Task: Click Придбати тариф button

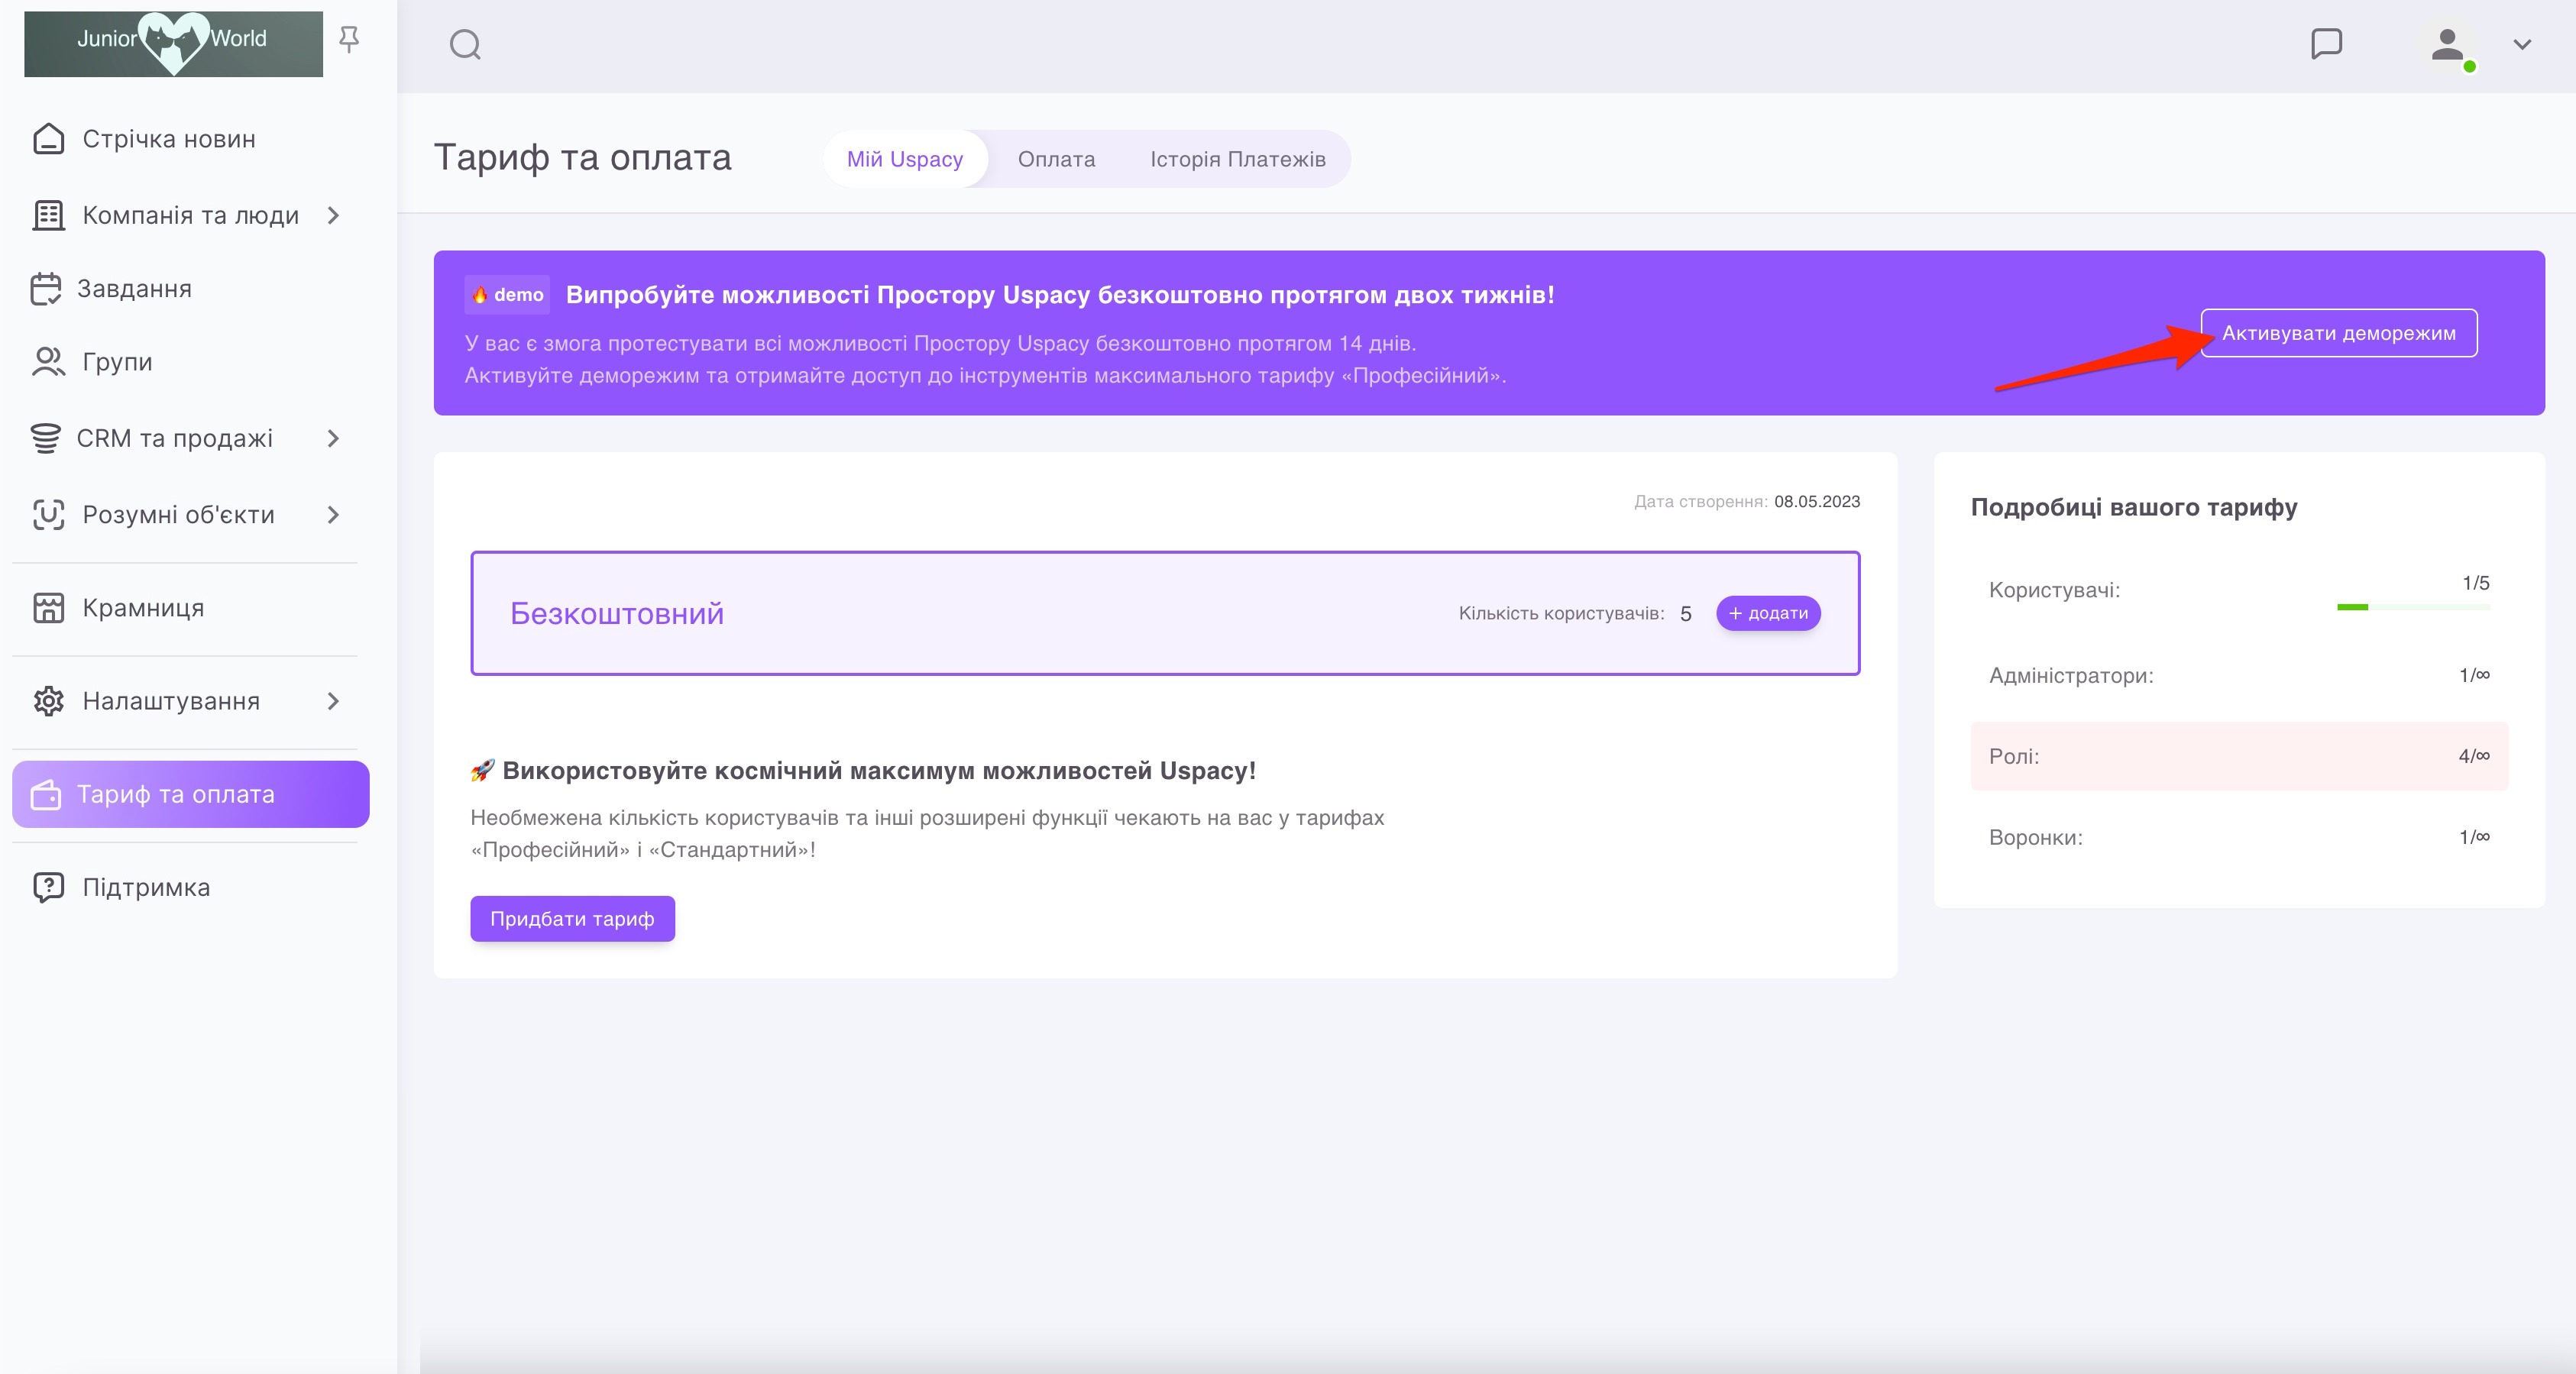Action: pyautogui.click(x=572, y=918)
